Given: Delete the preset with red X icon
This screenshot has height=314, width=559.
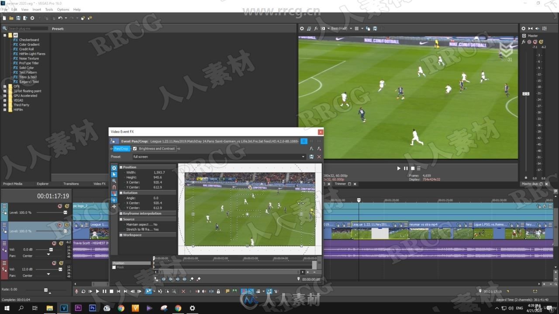Looking at the screenshot, I should [x=319, y=157].
